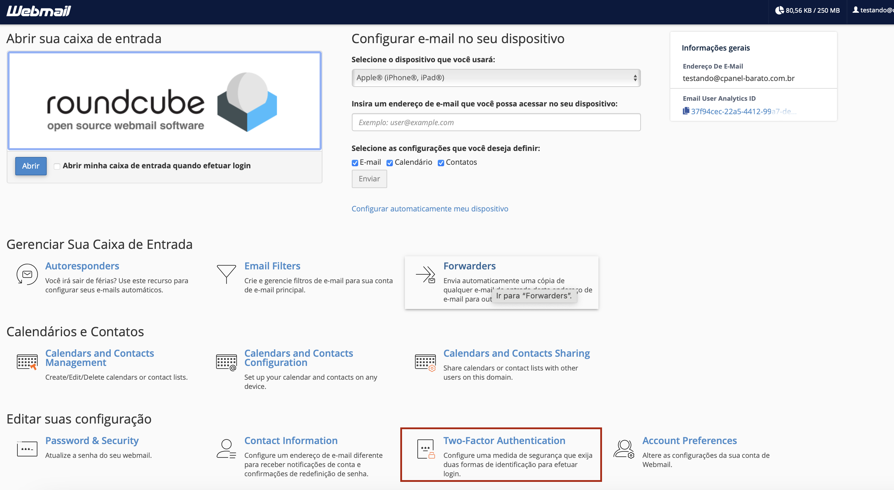Click Configurar e-mail no seu dispositivo heading

coord(458,39)
